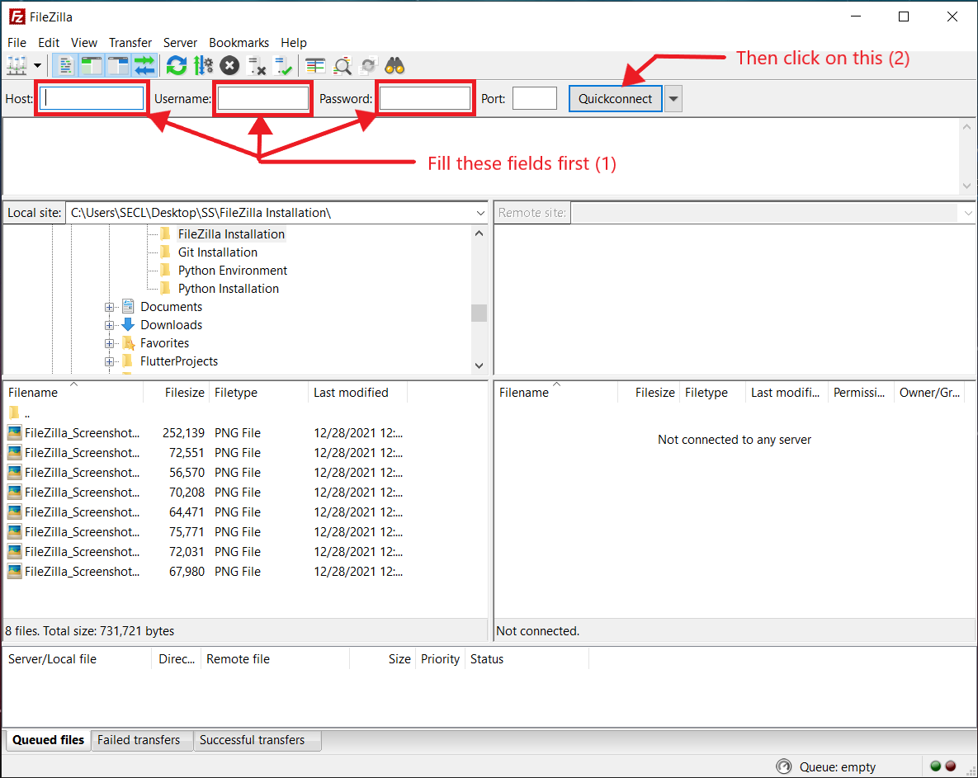Screen dimensions: 978x778
Task: Open Quickconnect history dropdown arrow
Action: click(x=673, y=98)
